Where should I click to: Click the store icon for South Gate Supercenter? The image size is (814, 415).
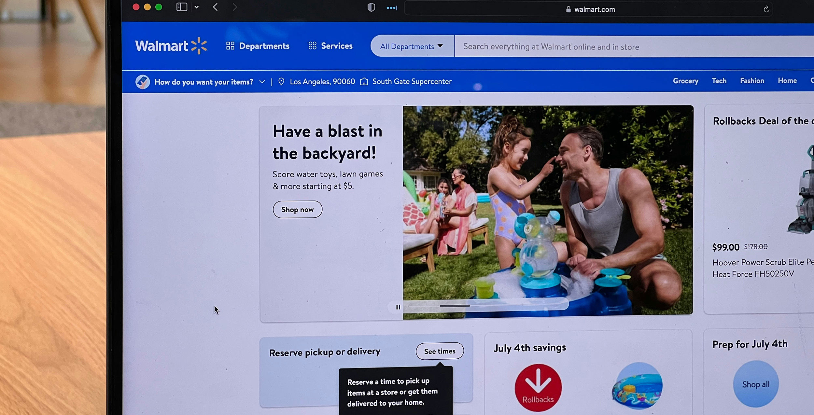(x=365, y=81)
